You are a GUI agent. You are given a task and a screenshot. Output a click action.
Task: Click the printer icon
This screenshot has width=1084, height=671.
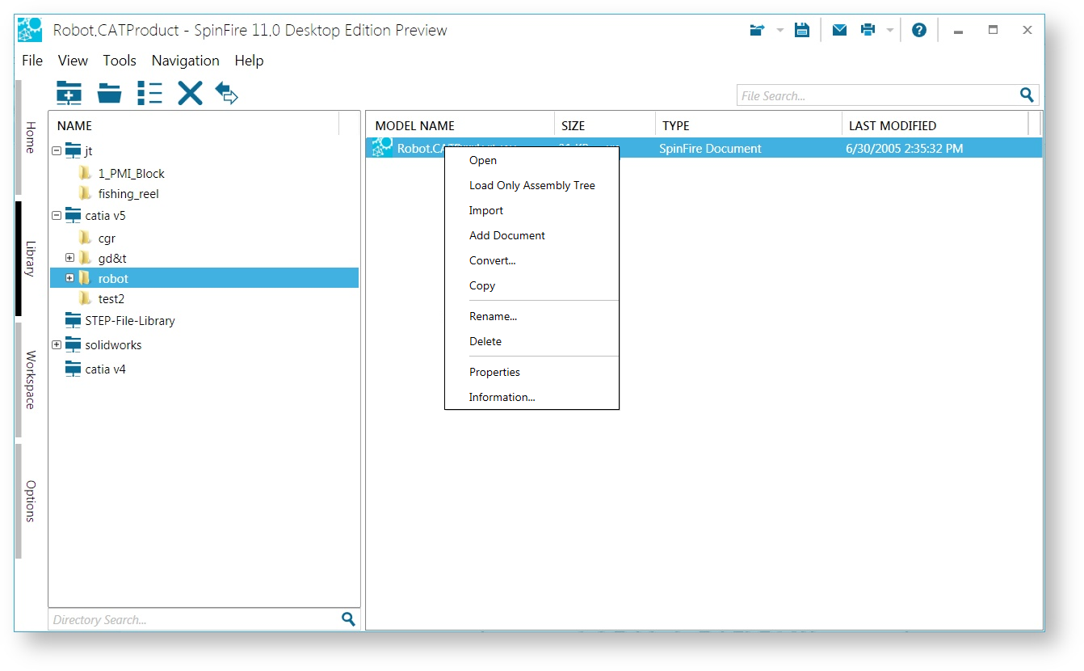click(868, 30)
